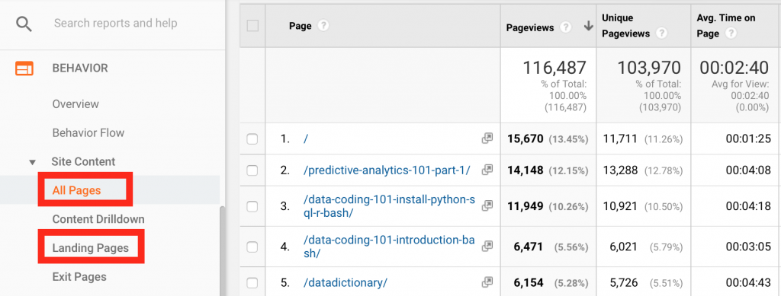Show help for Page column
781x296 pixels.
[x=323, y=26]
